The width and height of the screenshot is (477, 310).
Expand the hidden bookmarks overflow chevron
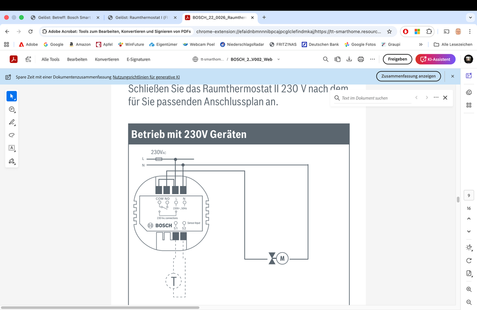[421, 44]
